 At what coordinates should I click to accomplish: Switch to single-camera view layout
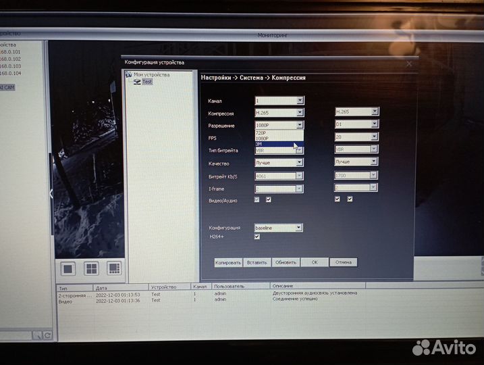[x=68, y=268]
